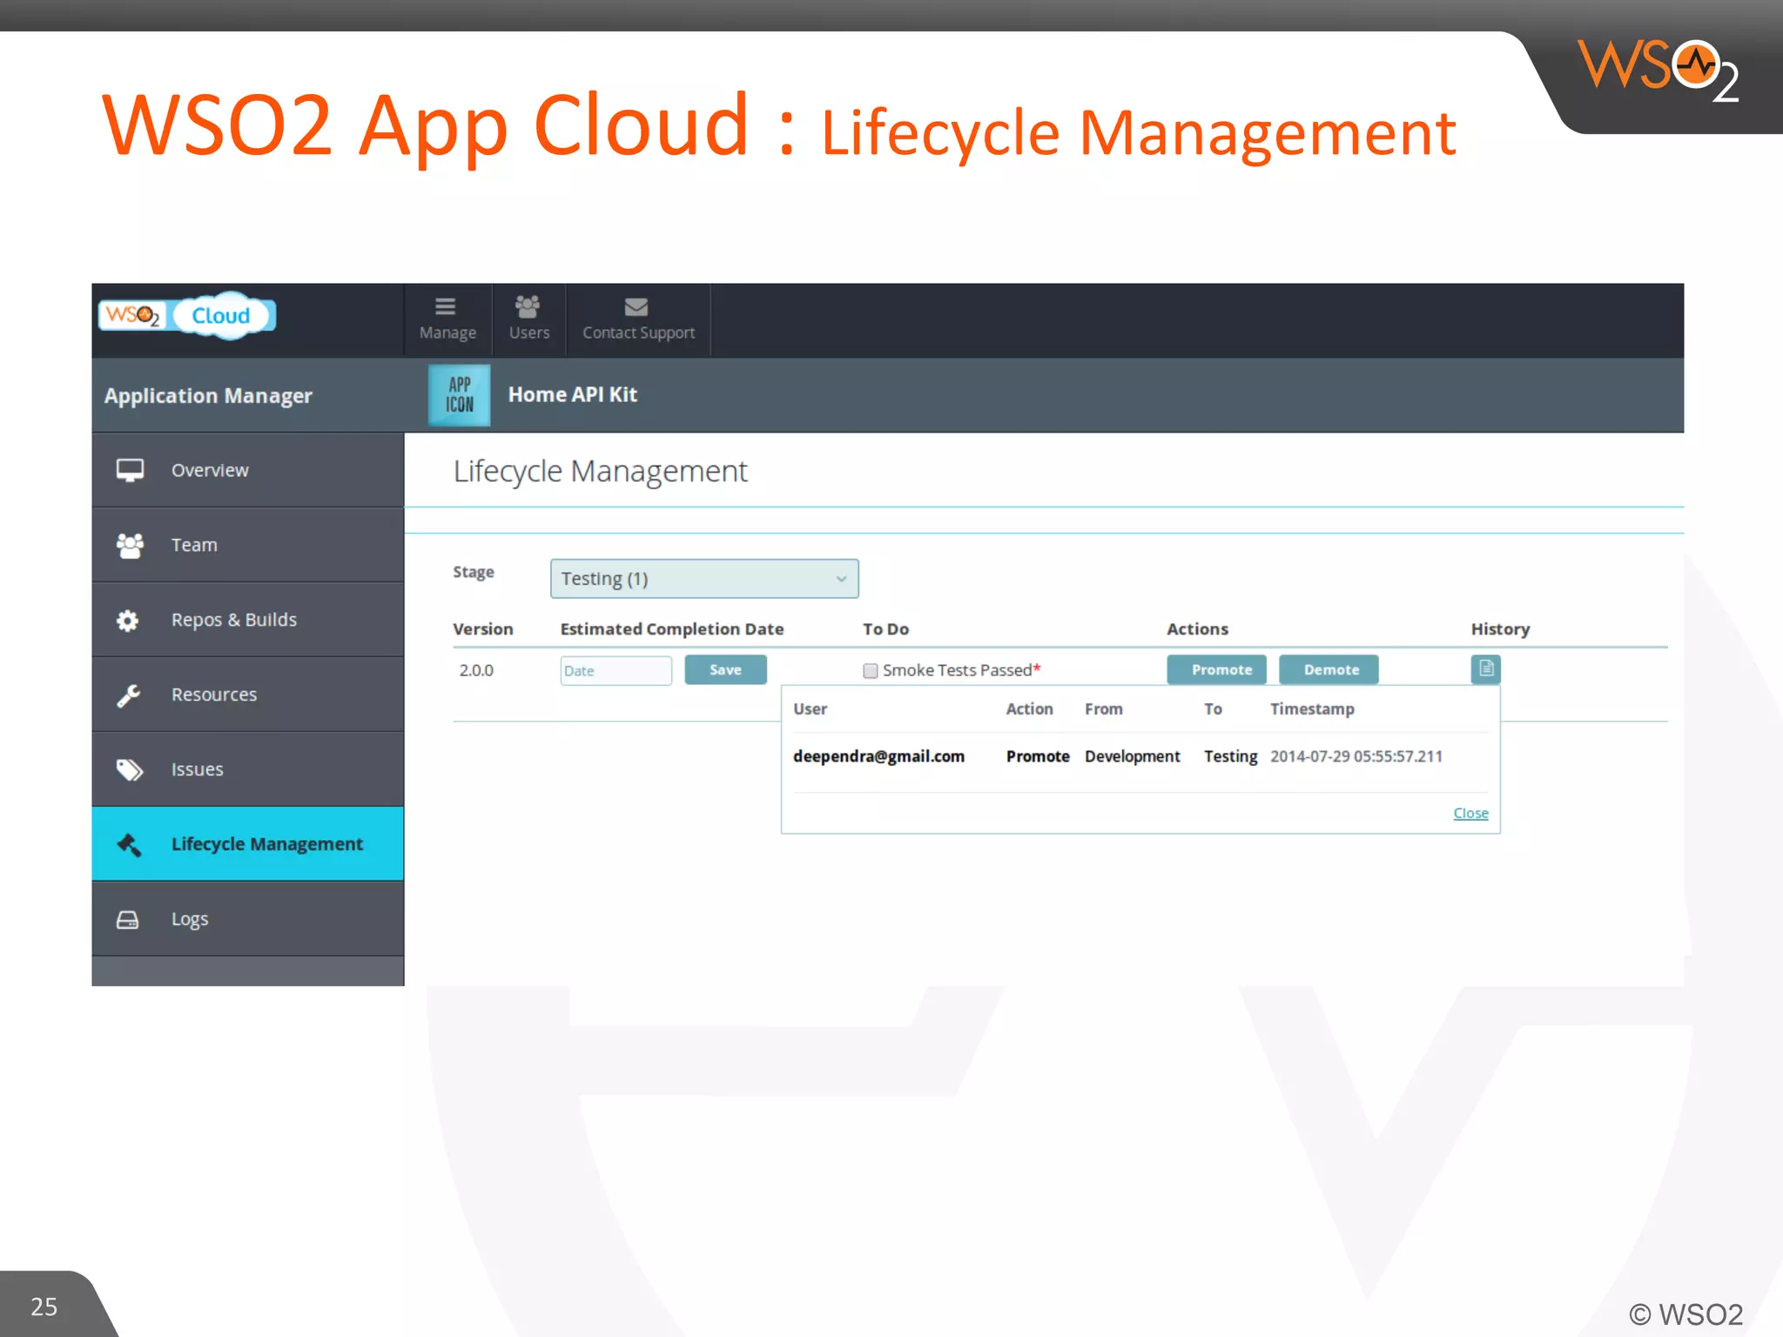Click the User header in history popup
The width and height of the screenshot is (1783, 1337).
pos(810,709)
